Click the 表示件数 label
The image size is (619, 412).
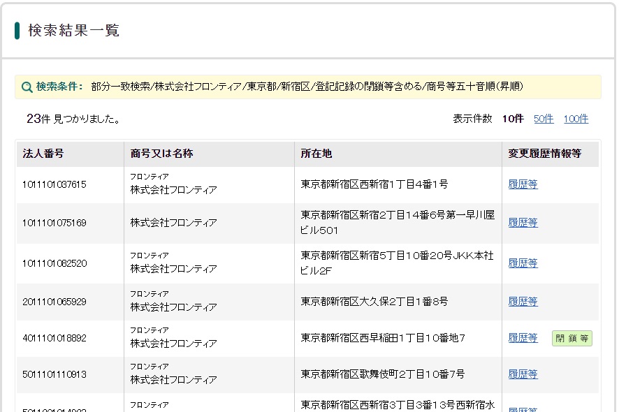pos(472,119)
